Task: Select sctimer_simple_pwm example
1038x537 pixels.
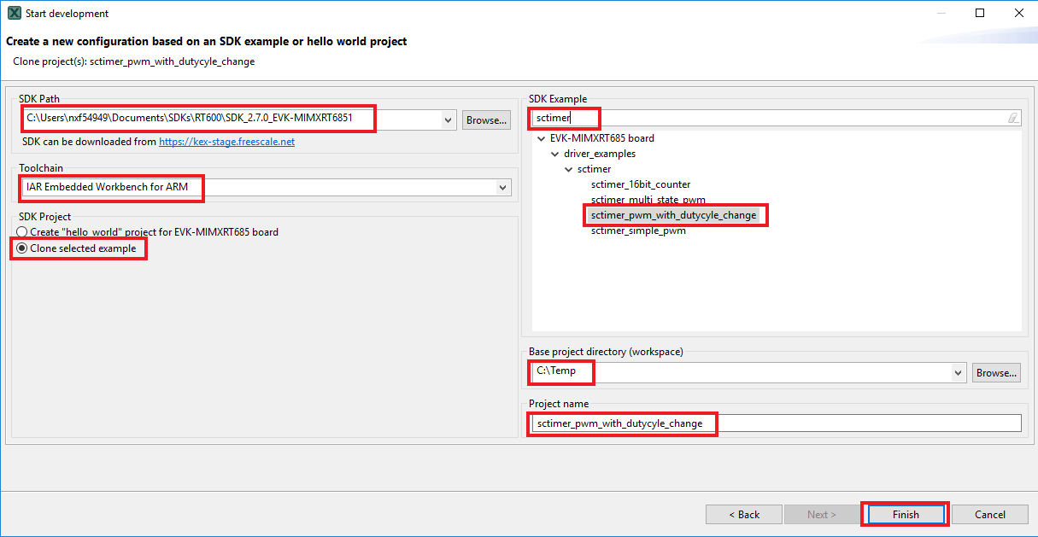Action: click(x=637, y=231)
